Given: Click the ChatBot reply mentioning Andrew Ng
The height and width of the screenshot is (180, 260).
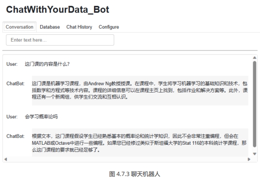Looking at the screenshot, I should 140,90.
